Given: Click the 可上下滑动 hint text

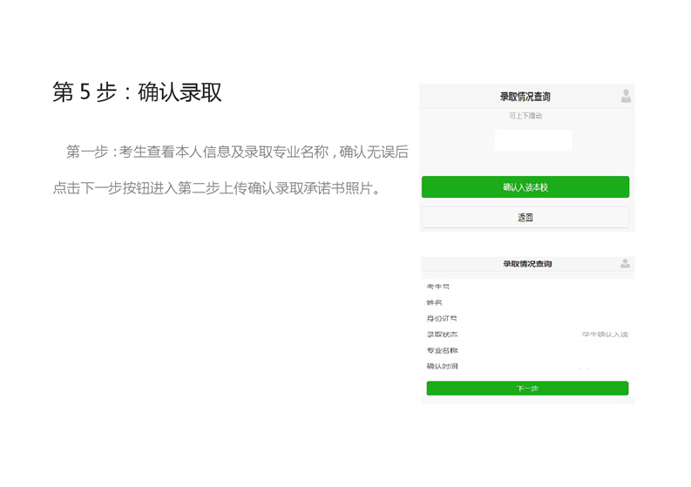Looking at the screenshot, I should click(525, 116).
